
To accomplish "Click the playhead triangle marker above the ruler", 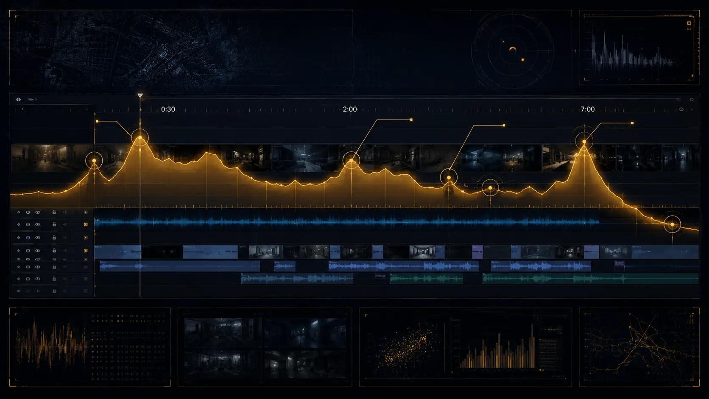I will tap(140, 96).
